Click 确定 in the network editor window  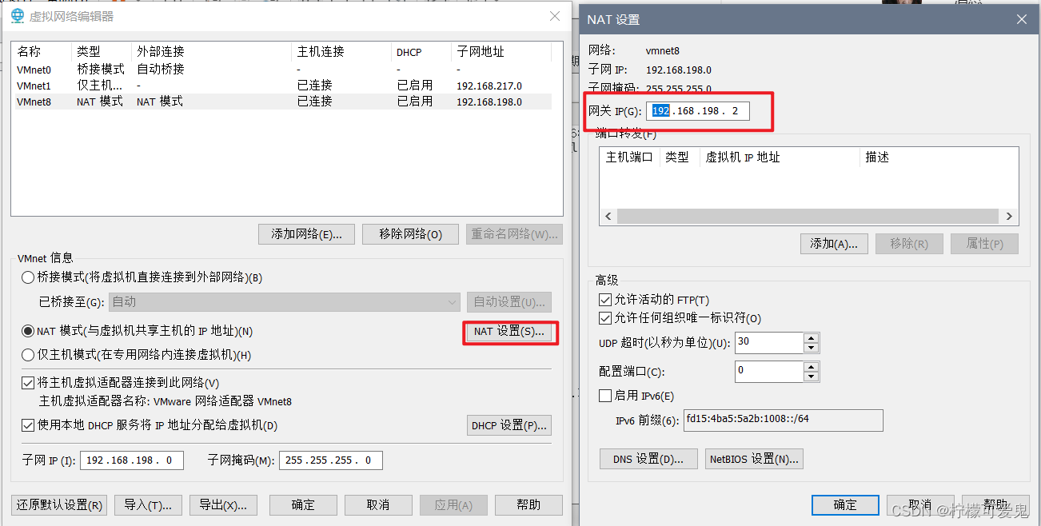point(303,504)
